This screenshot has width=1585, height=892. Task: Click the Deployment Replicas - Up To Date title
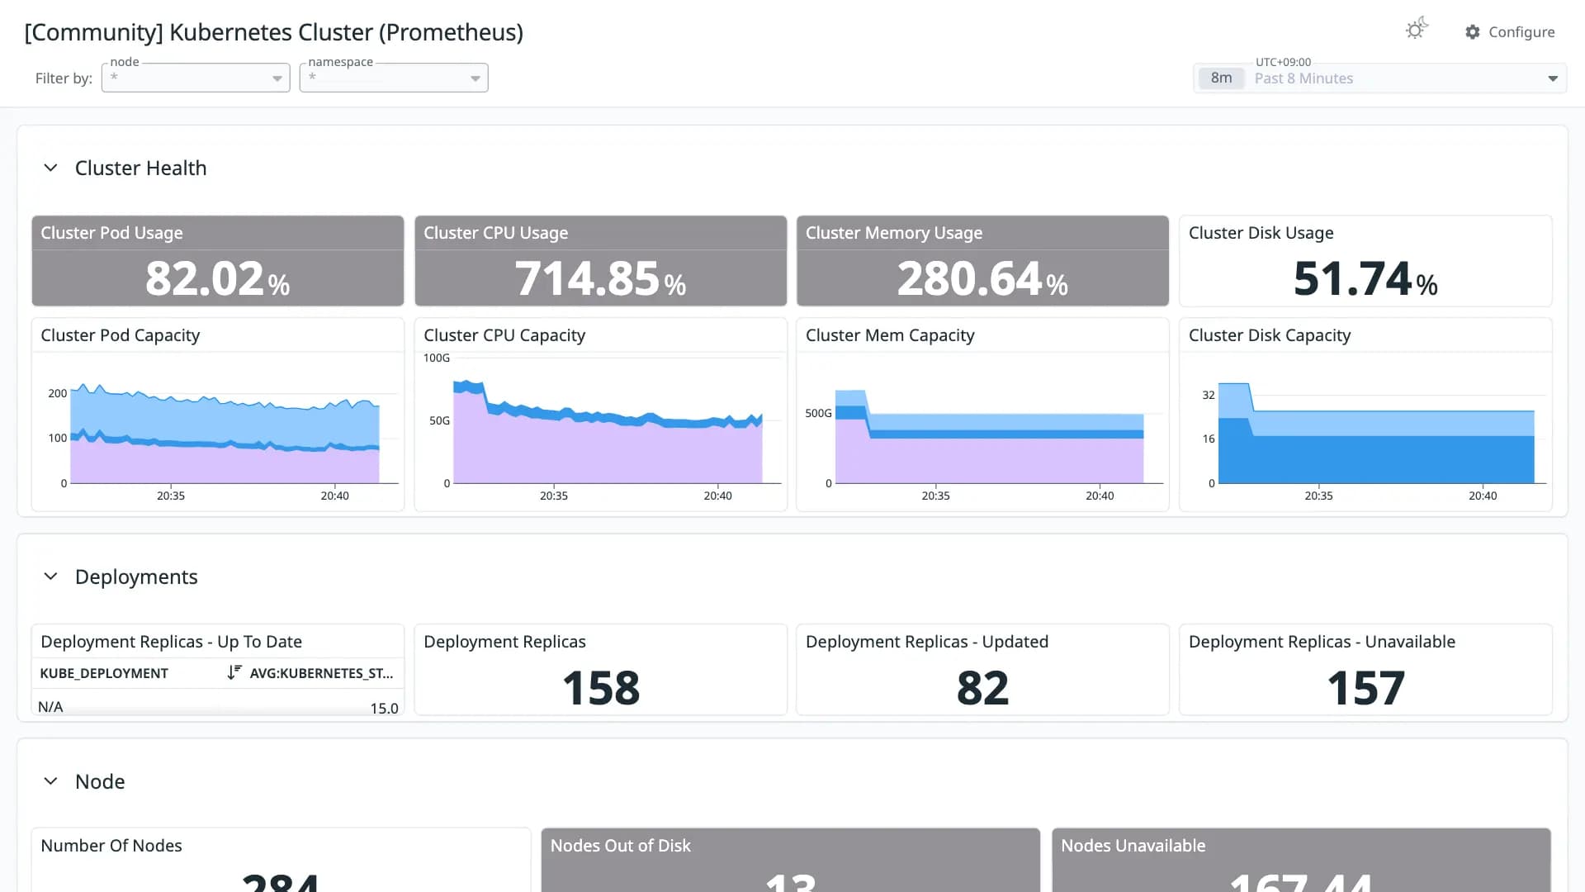[x=171, y=642]
